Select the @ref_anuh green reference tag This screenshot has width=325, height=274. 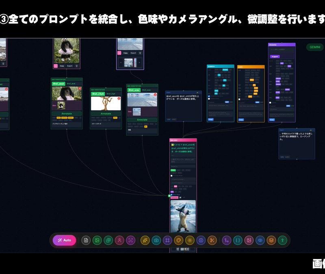[58, 84]
